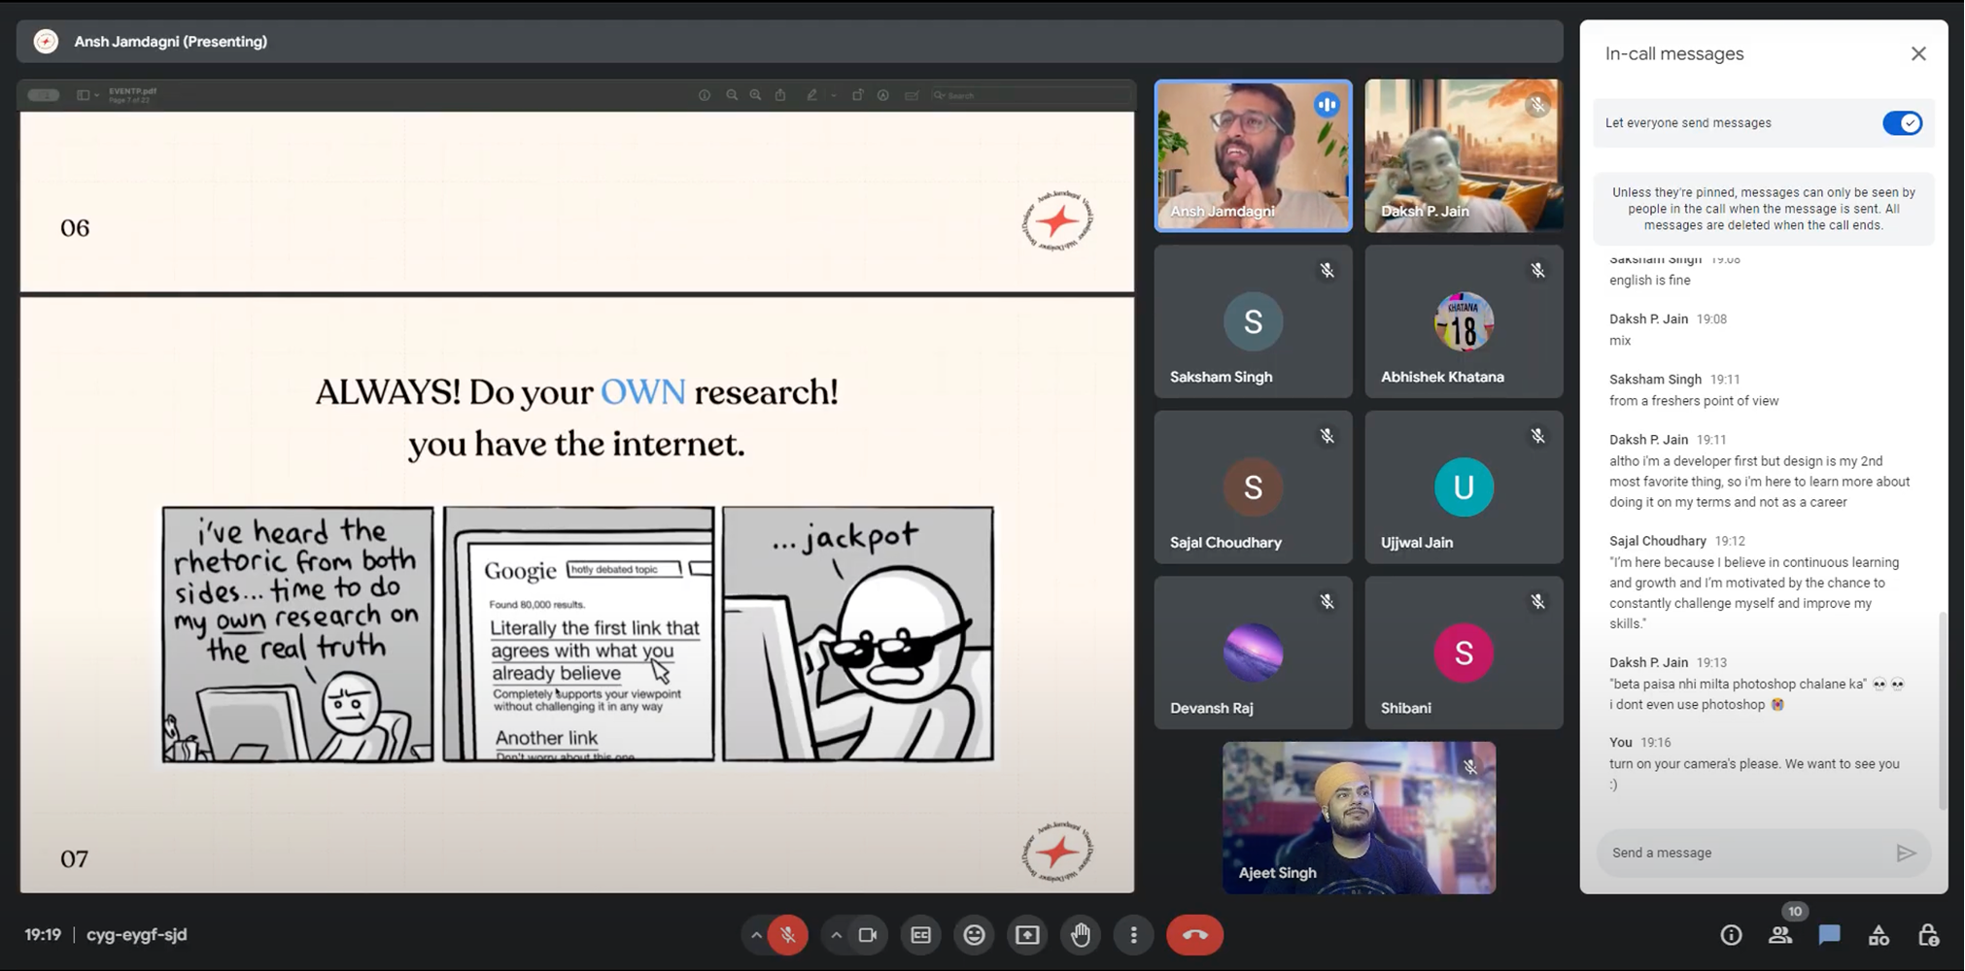The image size is (1965, 971).
Task: Click the PDF toolbar search field
Action: pyautogui.click(x=1030, y=95)
